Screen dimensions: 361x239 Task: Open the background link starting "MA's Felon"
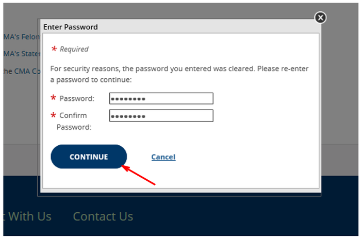22,37
